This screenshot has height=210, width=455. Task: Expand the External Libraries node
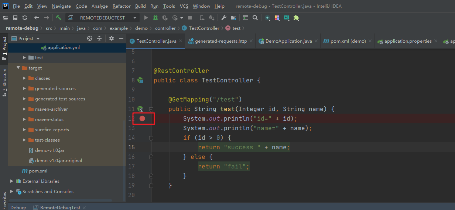click(11, 181)
